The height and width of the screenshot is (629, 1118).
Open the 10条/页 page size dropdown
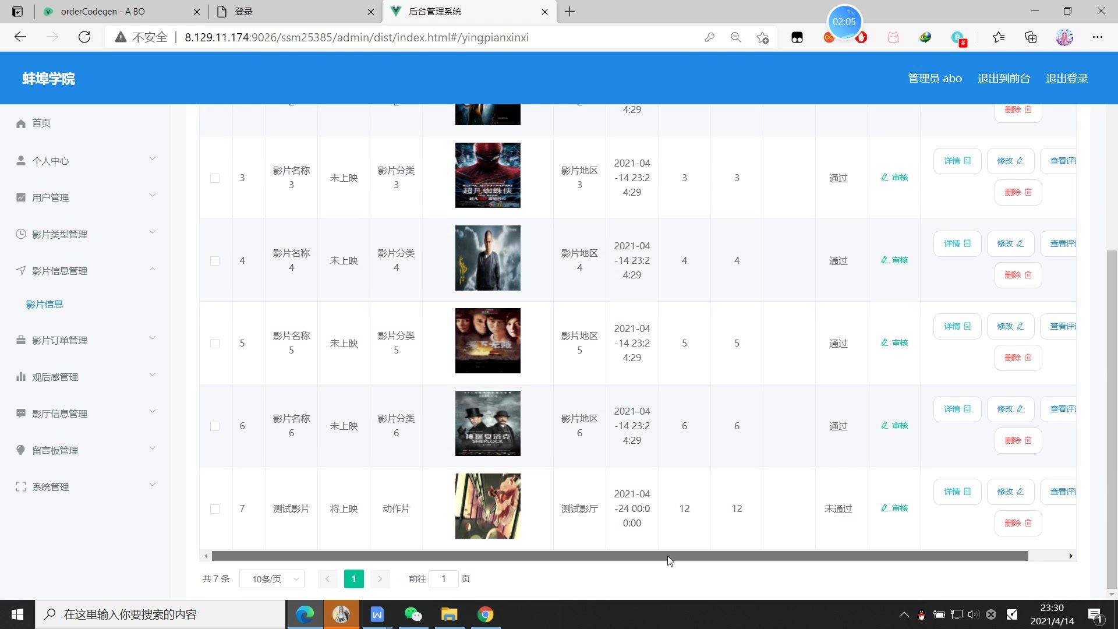pyautogui.click(x=272, y=579)
